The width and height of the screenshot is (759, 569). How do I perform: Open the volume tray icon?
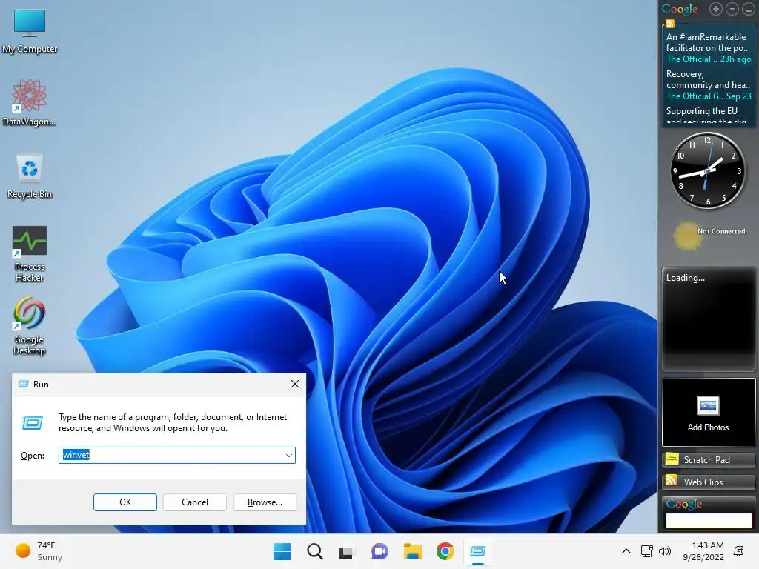pyautogui.click(x=665, y=551)
